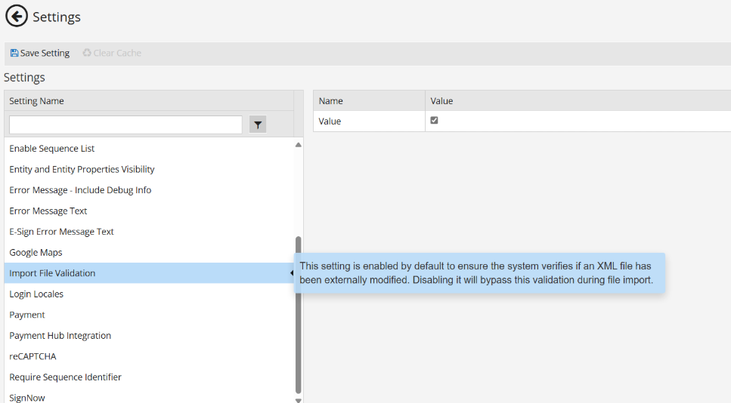Click the setting list scroll up arrow

click(298, 144)
